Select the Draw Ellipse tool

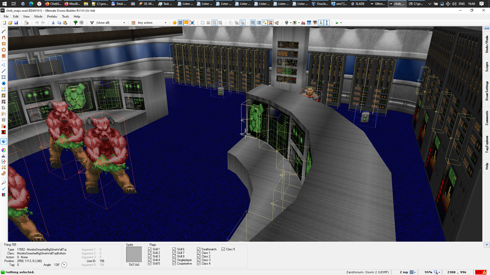(4, 50)
